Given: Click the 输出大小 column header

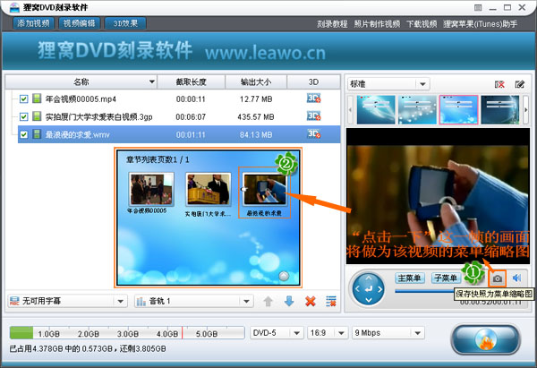Looking at the screenshot, I should click(x=256, y=81).
